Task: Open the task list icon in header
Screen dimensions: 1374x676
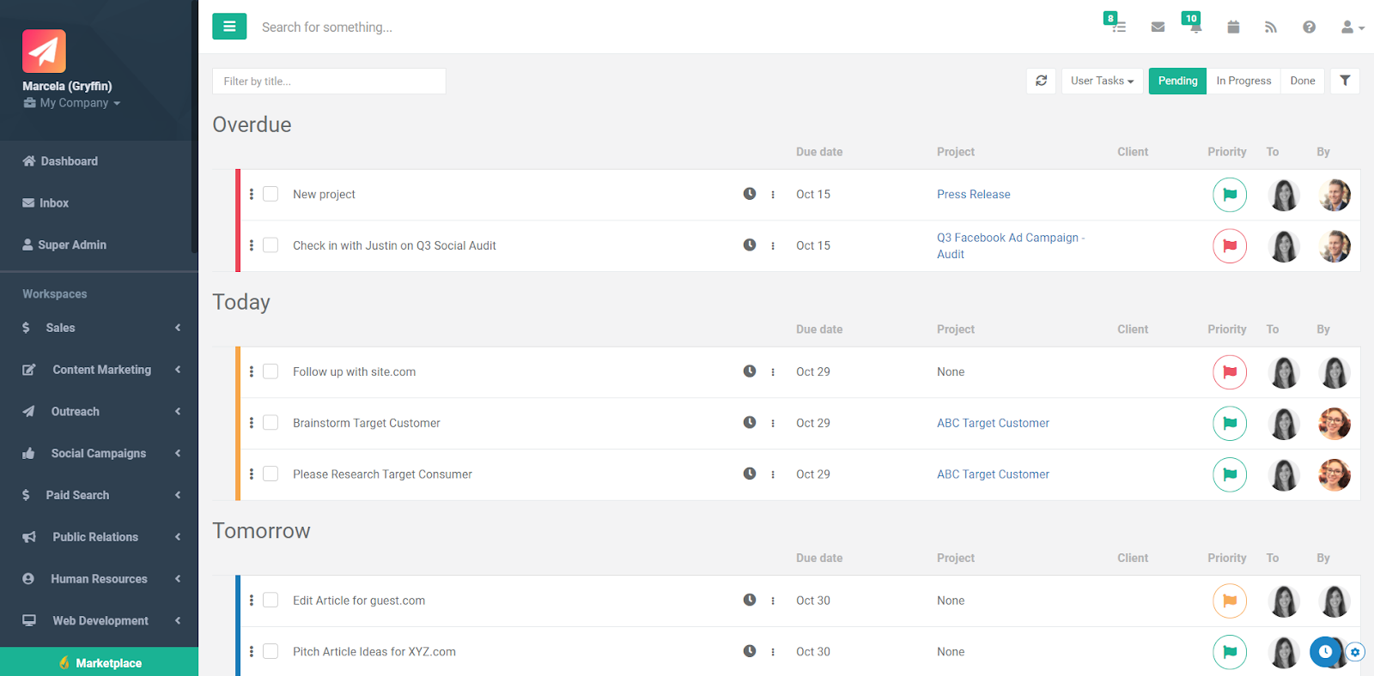Action: 1117,27
